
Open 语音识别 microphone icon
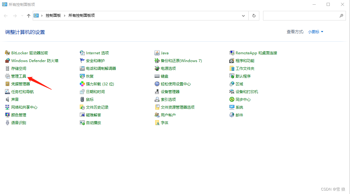[7, 123]
